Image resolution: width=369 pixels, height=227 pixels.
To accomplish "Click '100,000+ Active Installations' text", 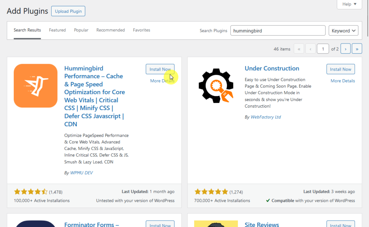I will (42, 201).
